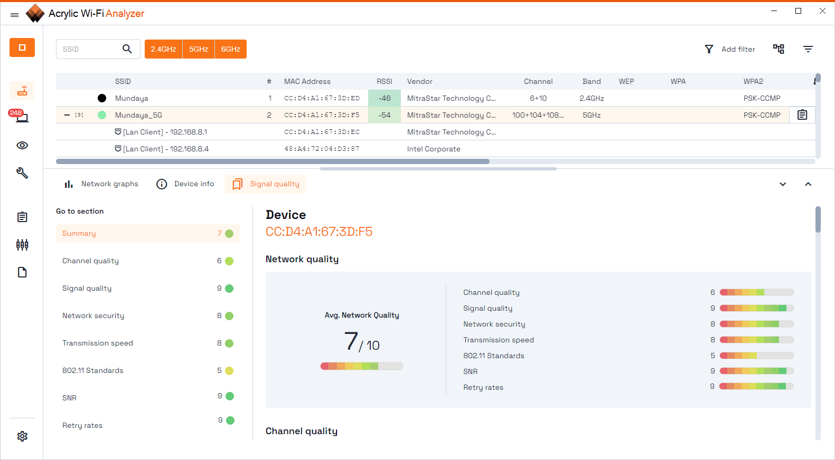Screen dimensions: 835x460
Task: Click the network tree view icon
Action: (778, 49)
